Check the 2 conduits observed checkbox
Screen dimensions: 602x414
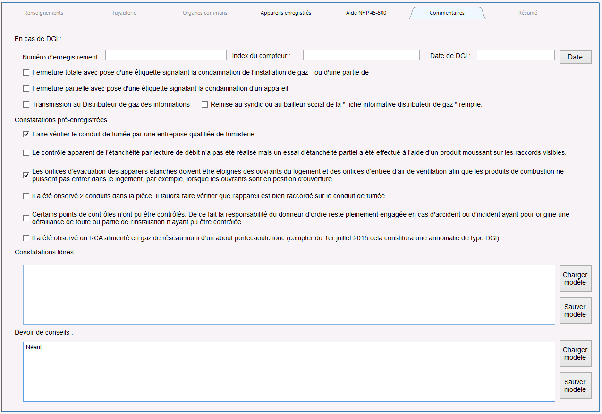click(x=26, y=196)
